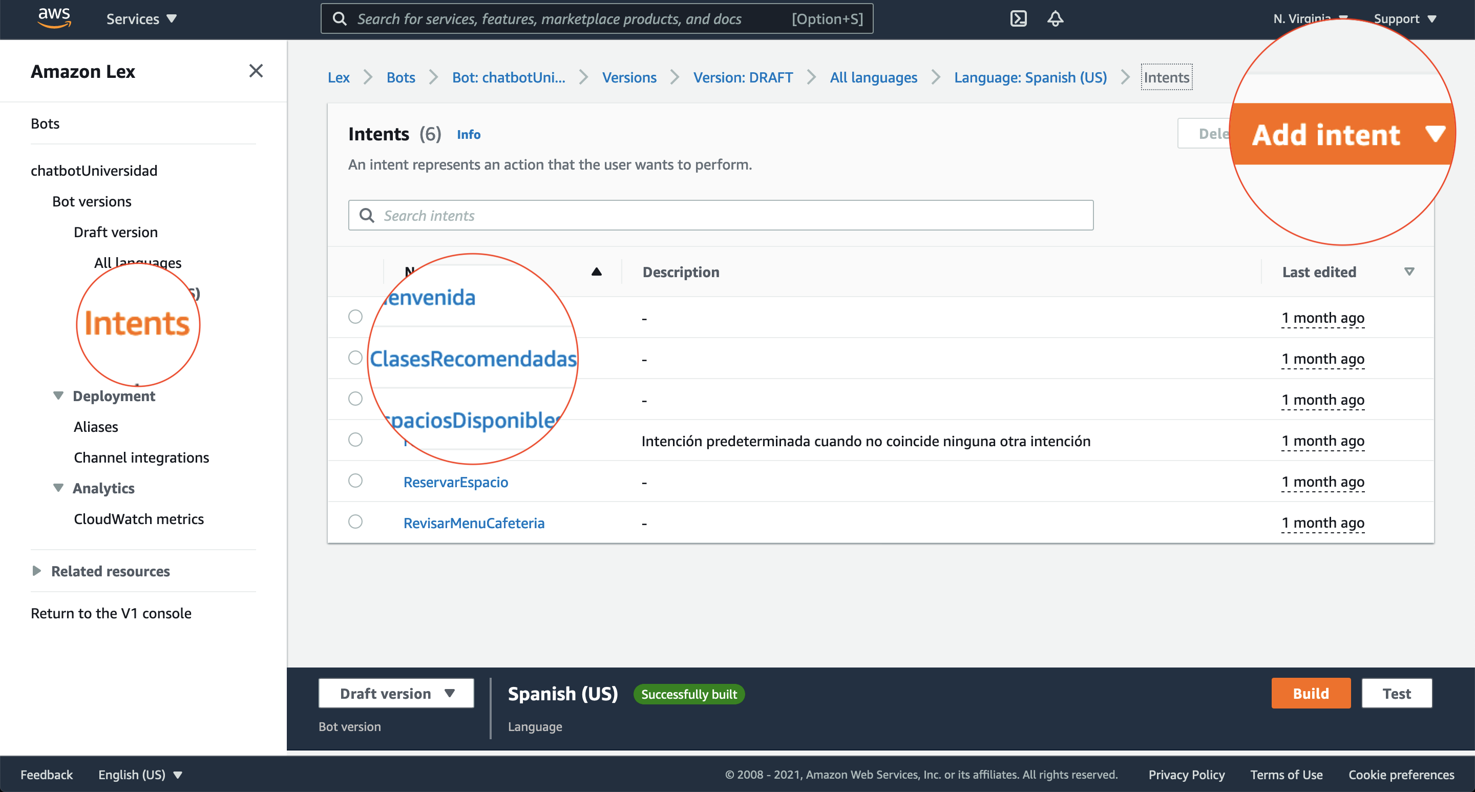Open the Draft version dropdown

pyautogui.click(x=396, y=694)
